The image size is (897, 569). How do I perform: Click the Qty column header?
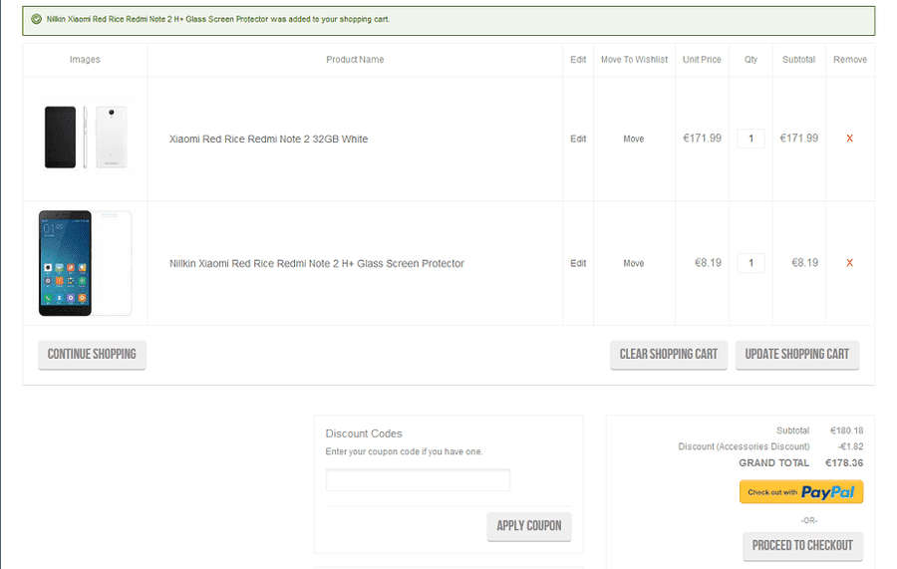pos(750,60)
